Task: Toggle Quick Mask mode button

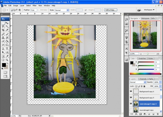Action: click(5, 72)
